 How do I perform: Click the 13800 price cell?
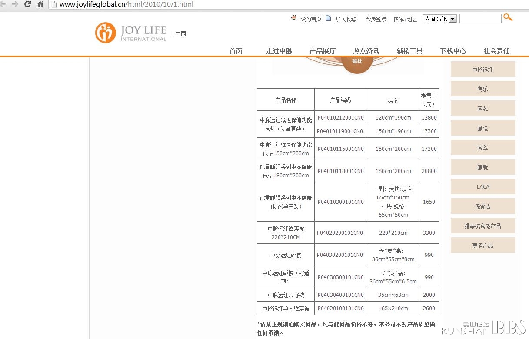pyautogui.click(x=429, y=118)
